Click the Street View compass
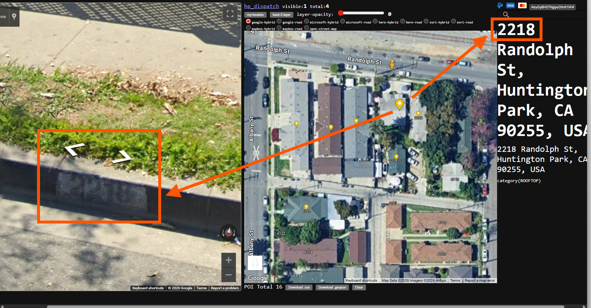The height and width of the screenshot is (308, 591). [229, 232]
